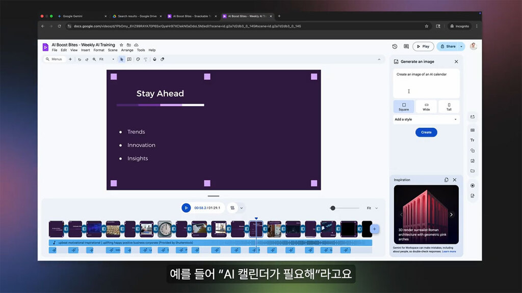Open the background fill color tool

154,60
